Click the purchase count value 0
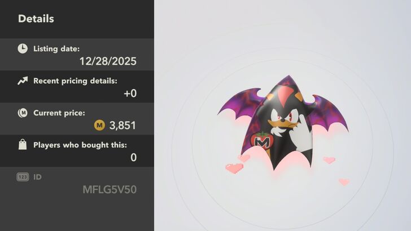411x231 pixels. [133, 158]
